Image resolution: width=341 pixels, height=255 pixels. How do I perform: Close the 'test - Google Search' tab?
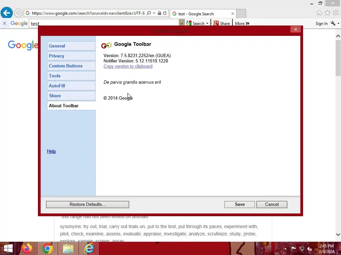pos(233,14)
